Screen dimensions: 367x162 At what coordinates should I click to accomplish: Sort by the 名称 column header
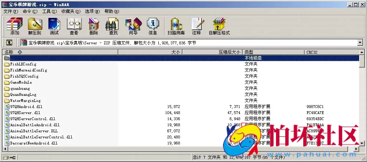pos(60,52)
